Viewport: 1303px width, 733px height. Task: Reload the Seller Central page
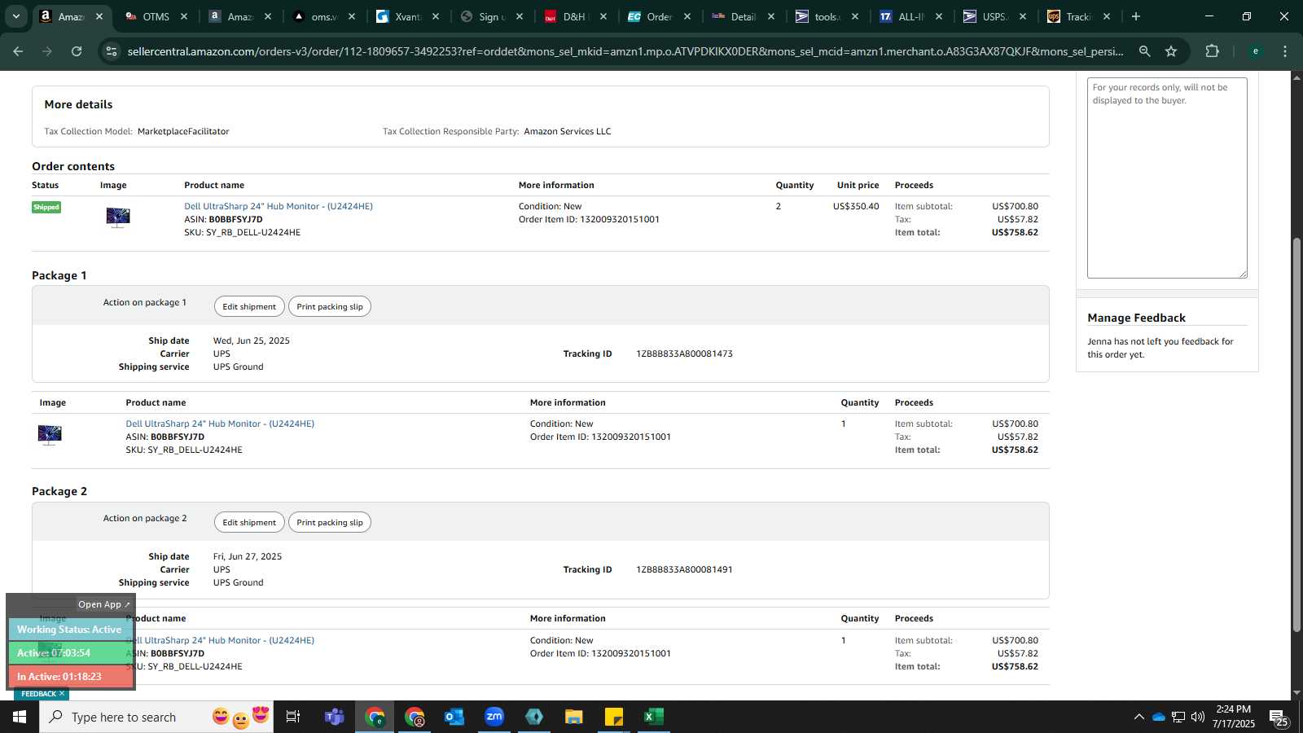pos(77,51)
